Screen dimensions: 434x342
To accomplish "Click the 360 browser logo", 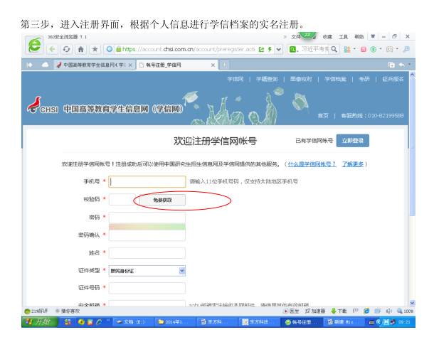I will tap(34, 45).
